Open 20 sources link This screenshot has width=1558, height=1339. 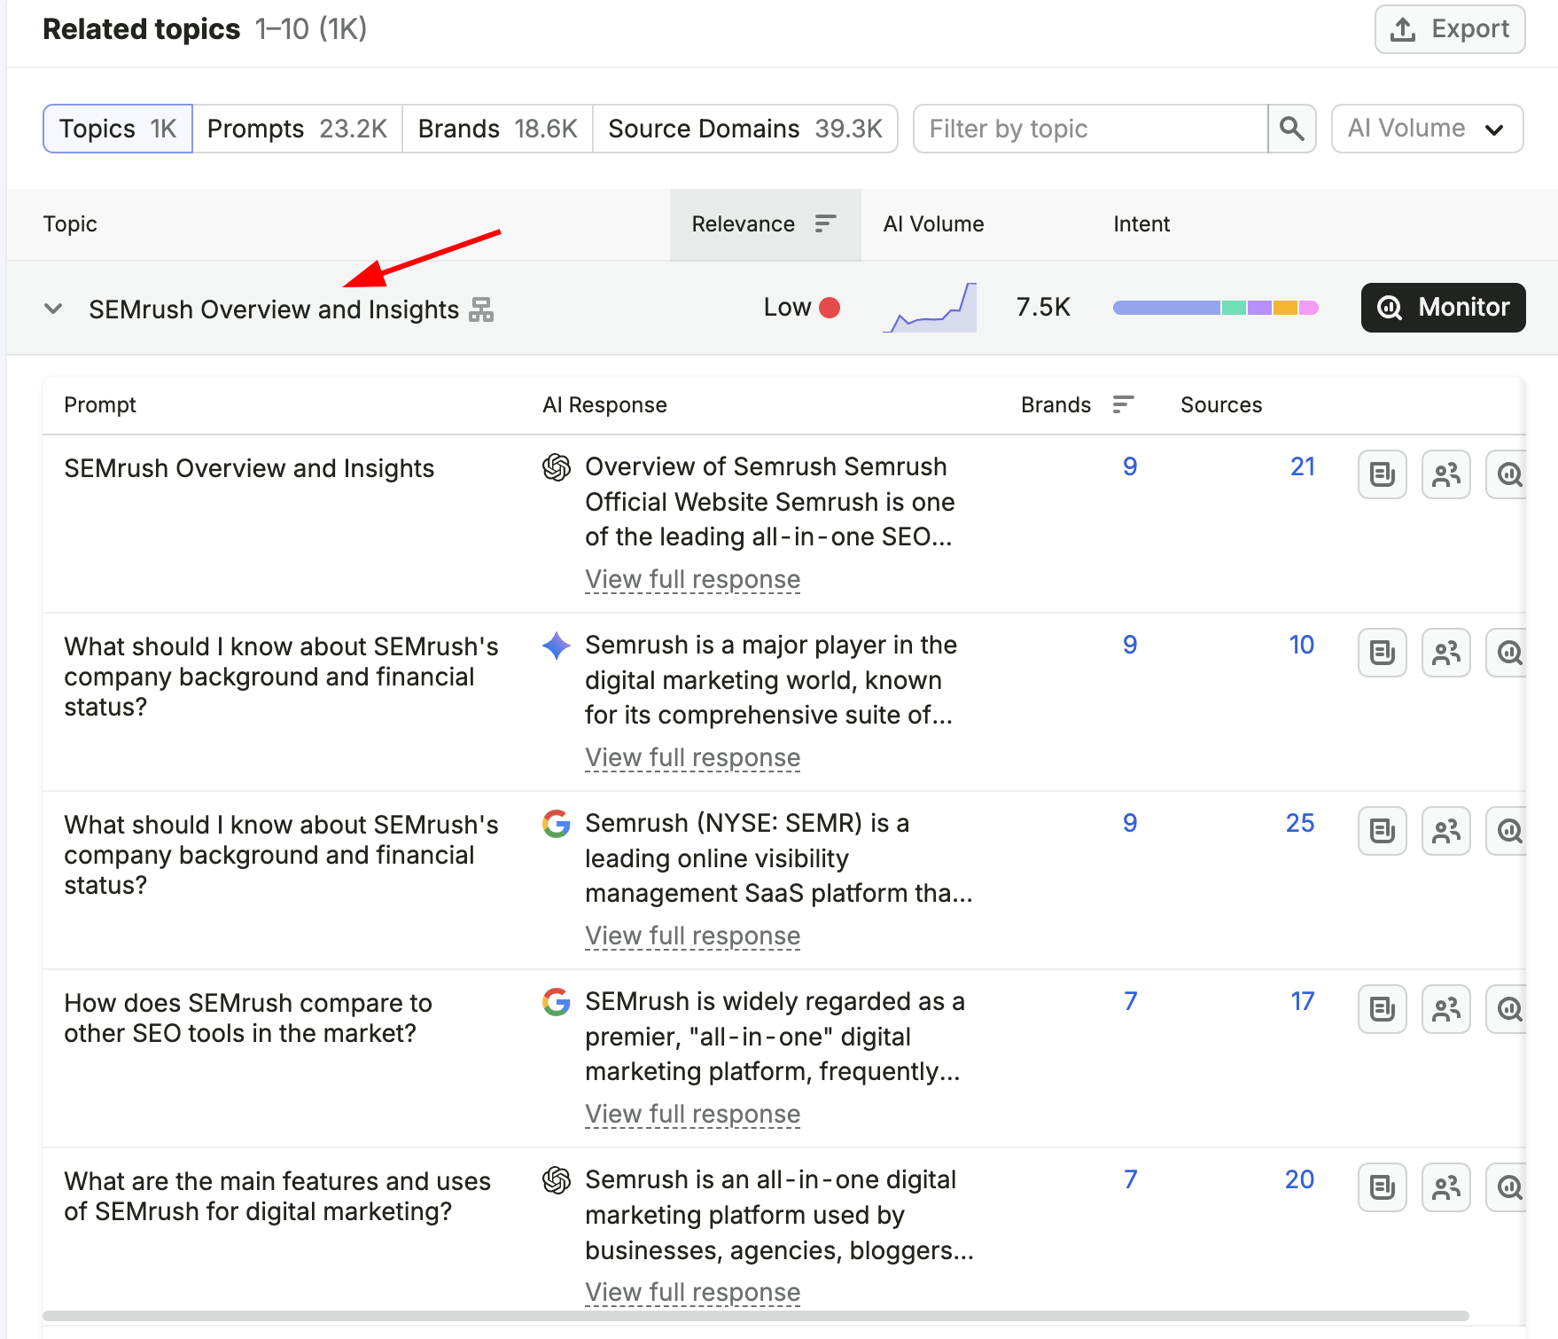pos(1300,1179)
